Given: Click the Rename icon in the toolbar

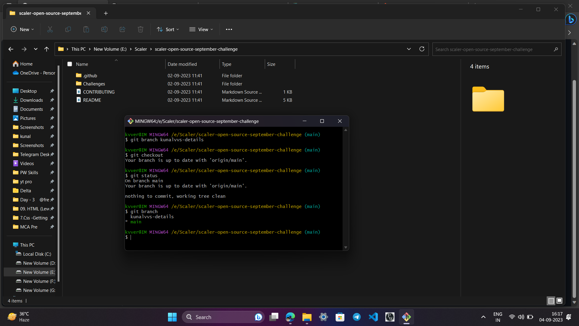Looking at the screenshot, I should click(104, 29).
